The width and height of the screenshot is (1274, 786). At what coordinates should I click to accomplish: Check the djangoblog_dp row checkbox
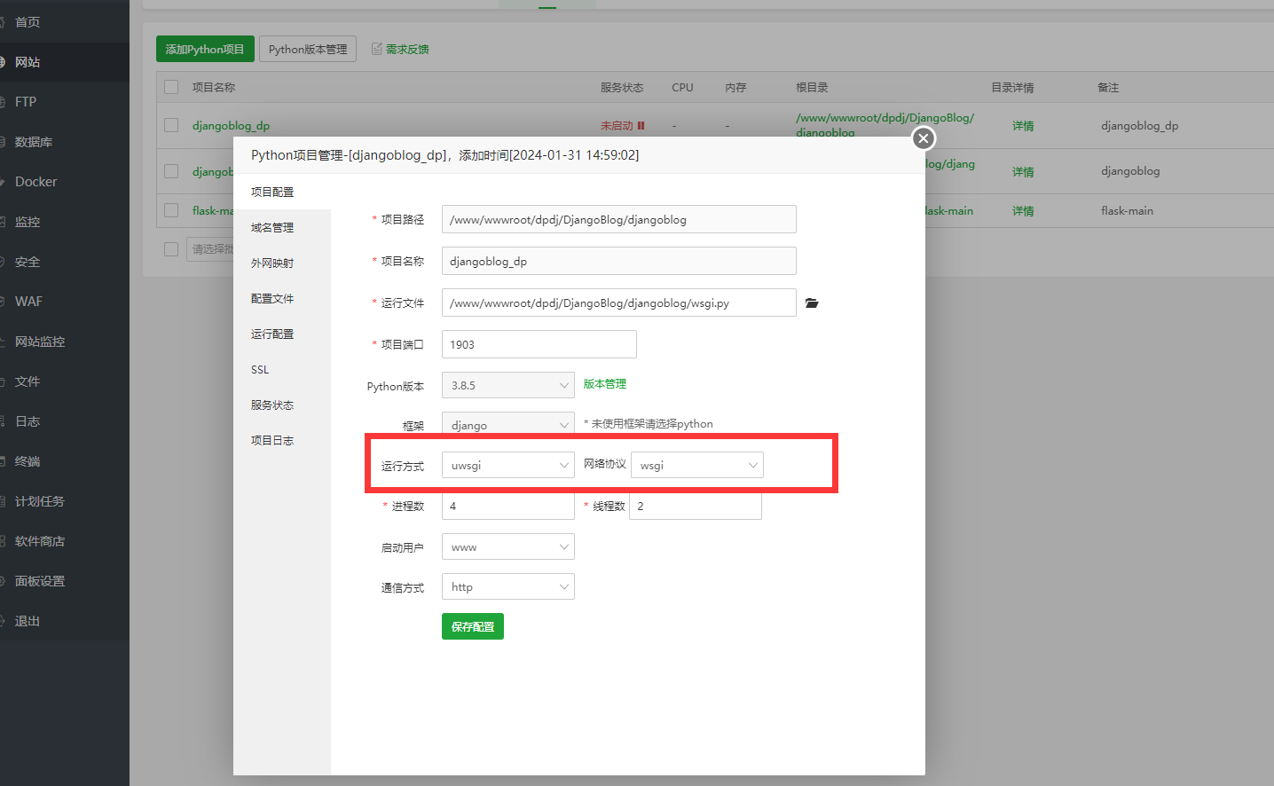[171, 125]
